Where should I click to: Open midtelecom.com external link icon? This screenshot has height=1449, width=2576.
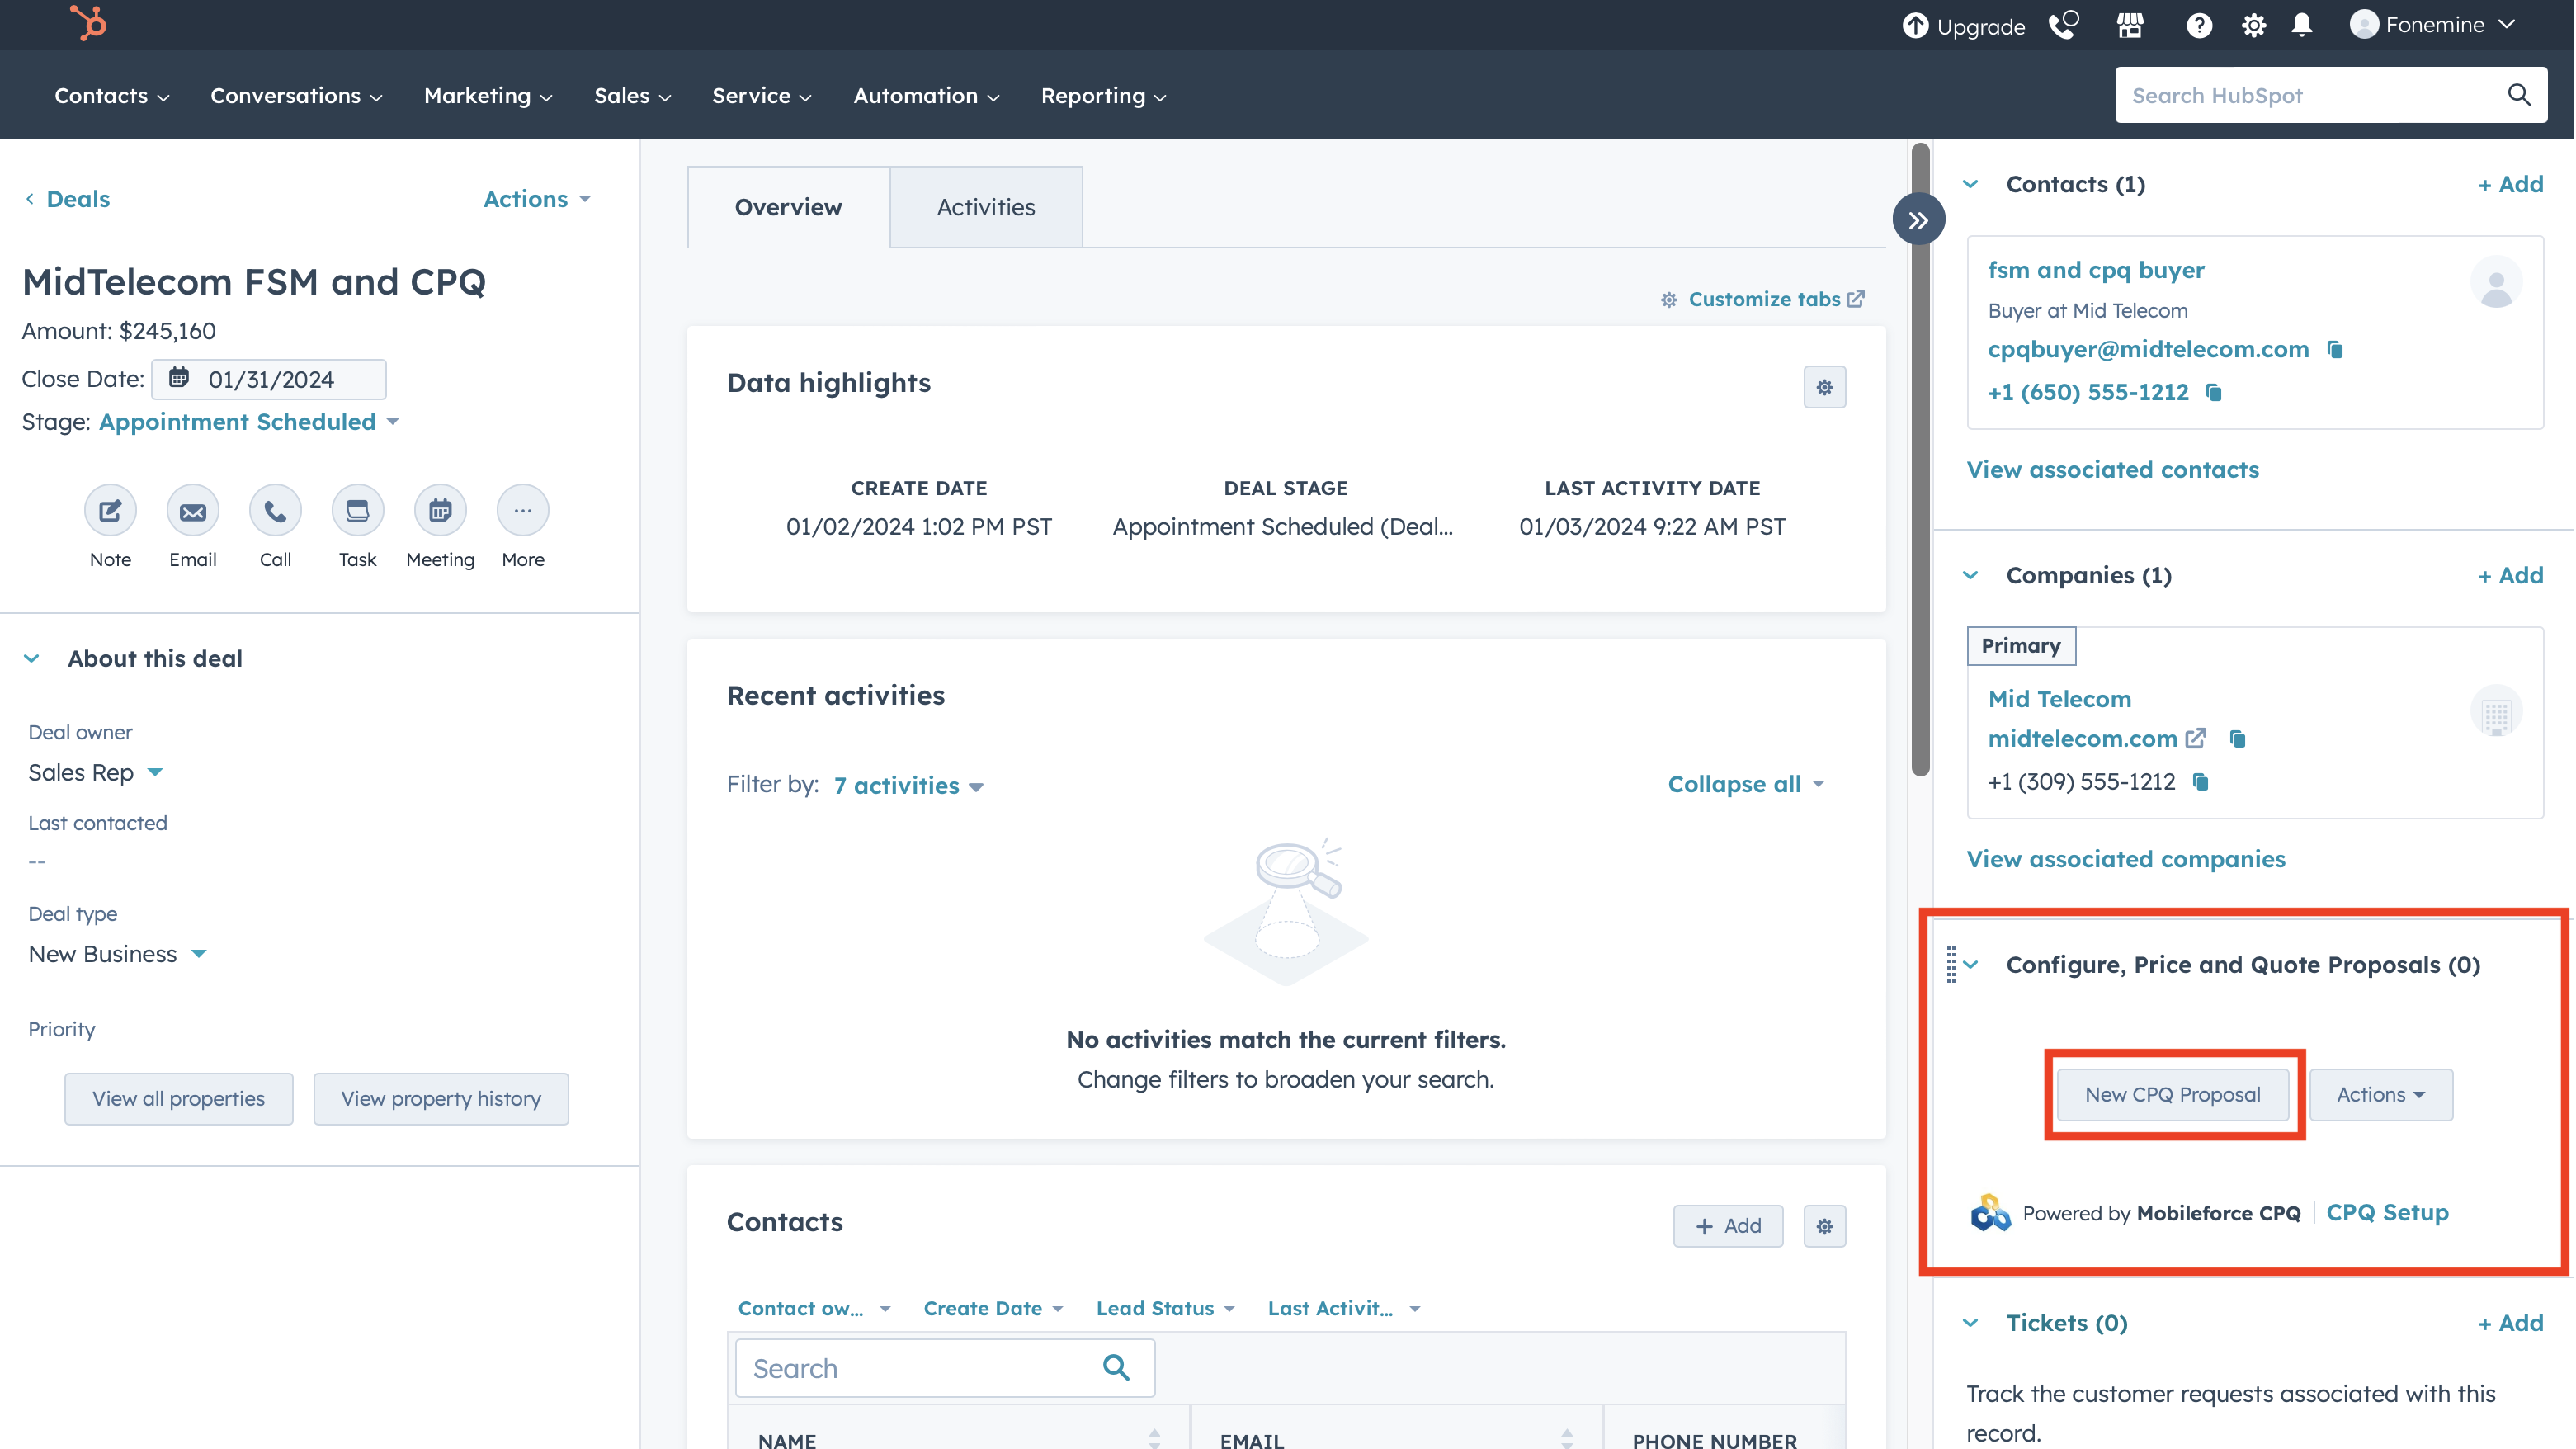click(x=2195, y=739)
